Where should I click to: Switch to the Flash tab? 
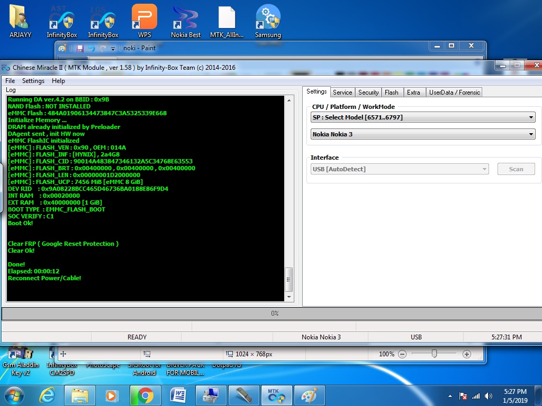pos(392,92)
